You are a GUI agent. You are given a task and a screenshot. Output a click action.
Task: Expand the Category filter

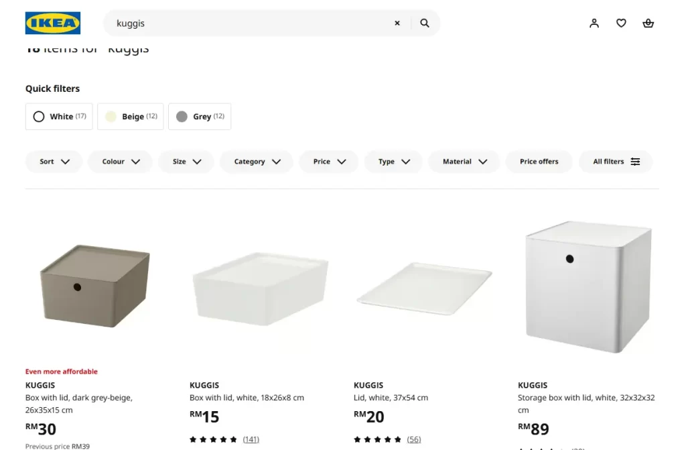(x=256, y=161)
